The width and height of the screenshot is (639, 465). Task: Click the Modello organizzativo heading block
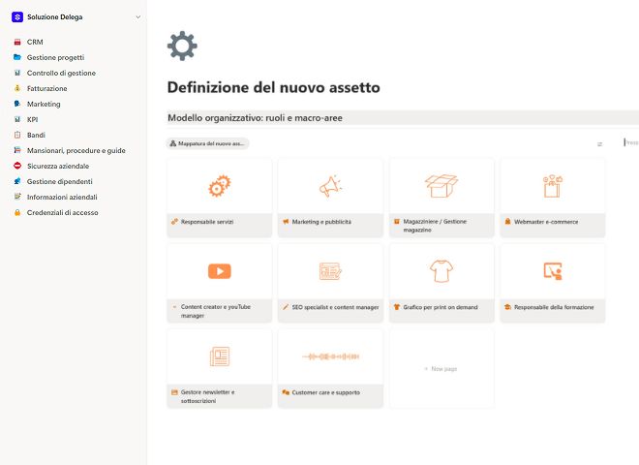403,118
